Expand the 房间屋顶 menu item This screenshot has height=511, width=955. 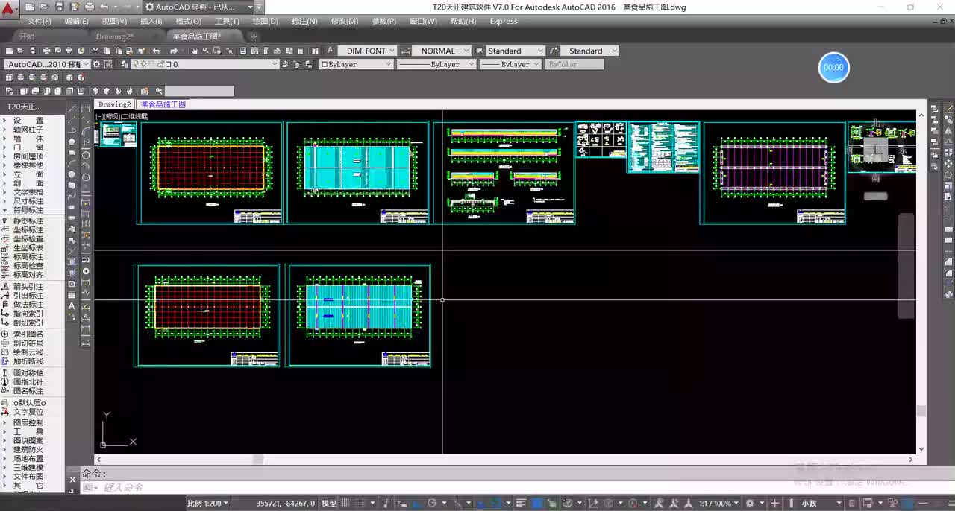28,156
